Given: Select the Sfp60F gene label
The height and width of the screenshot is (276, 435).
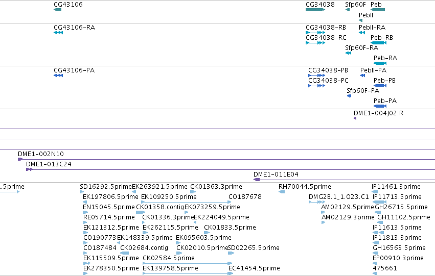Looking at the screenshot, I should coord(355,5).
